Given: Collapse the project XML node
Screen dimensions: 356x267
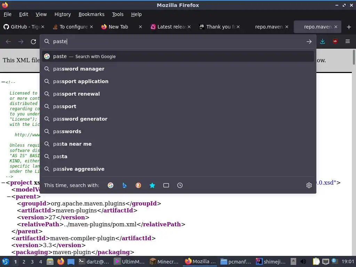Looking at the screenshot, I should pos(3,183).
